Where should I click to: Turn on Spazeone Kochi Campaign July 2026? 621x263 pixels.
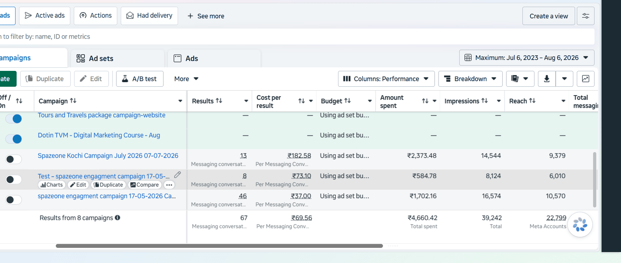(14, 159)
